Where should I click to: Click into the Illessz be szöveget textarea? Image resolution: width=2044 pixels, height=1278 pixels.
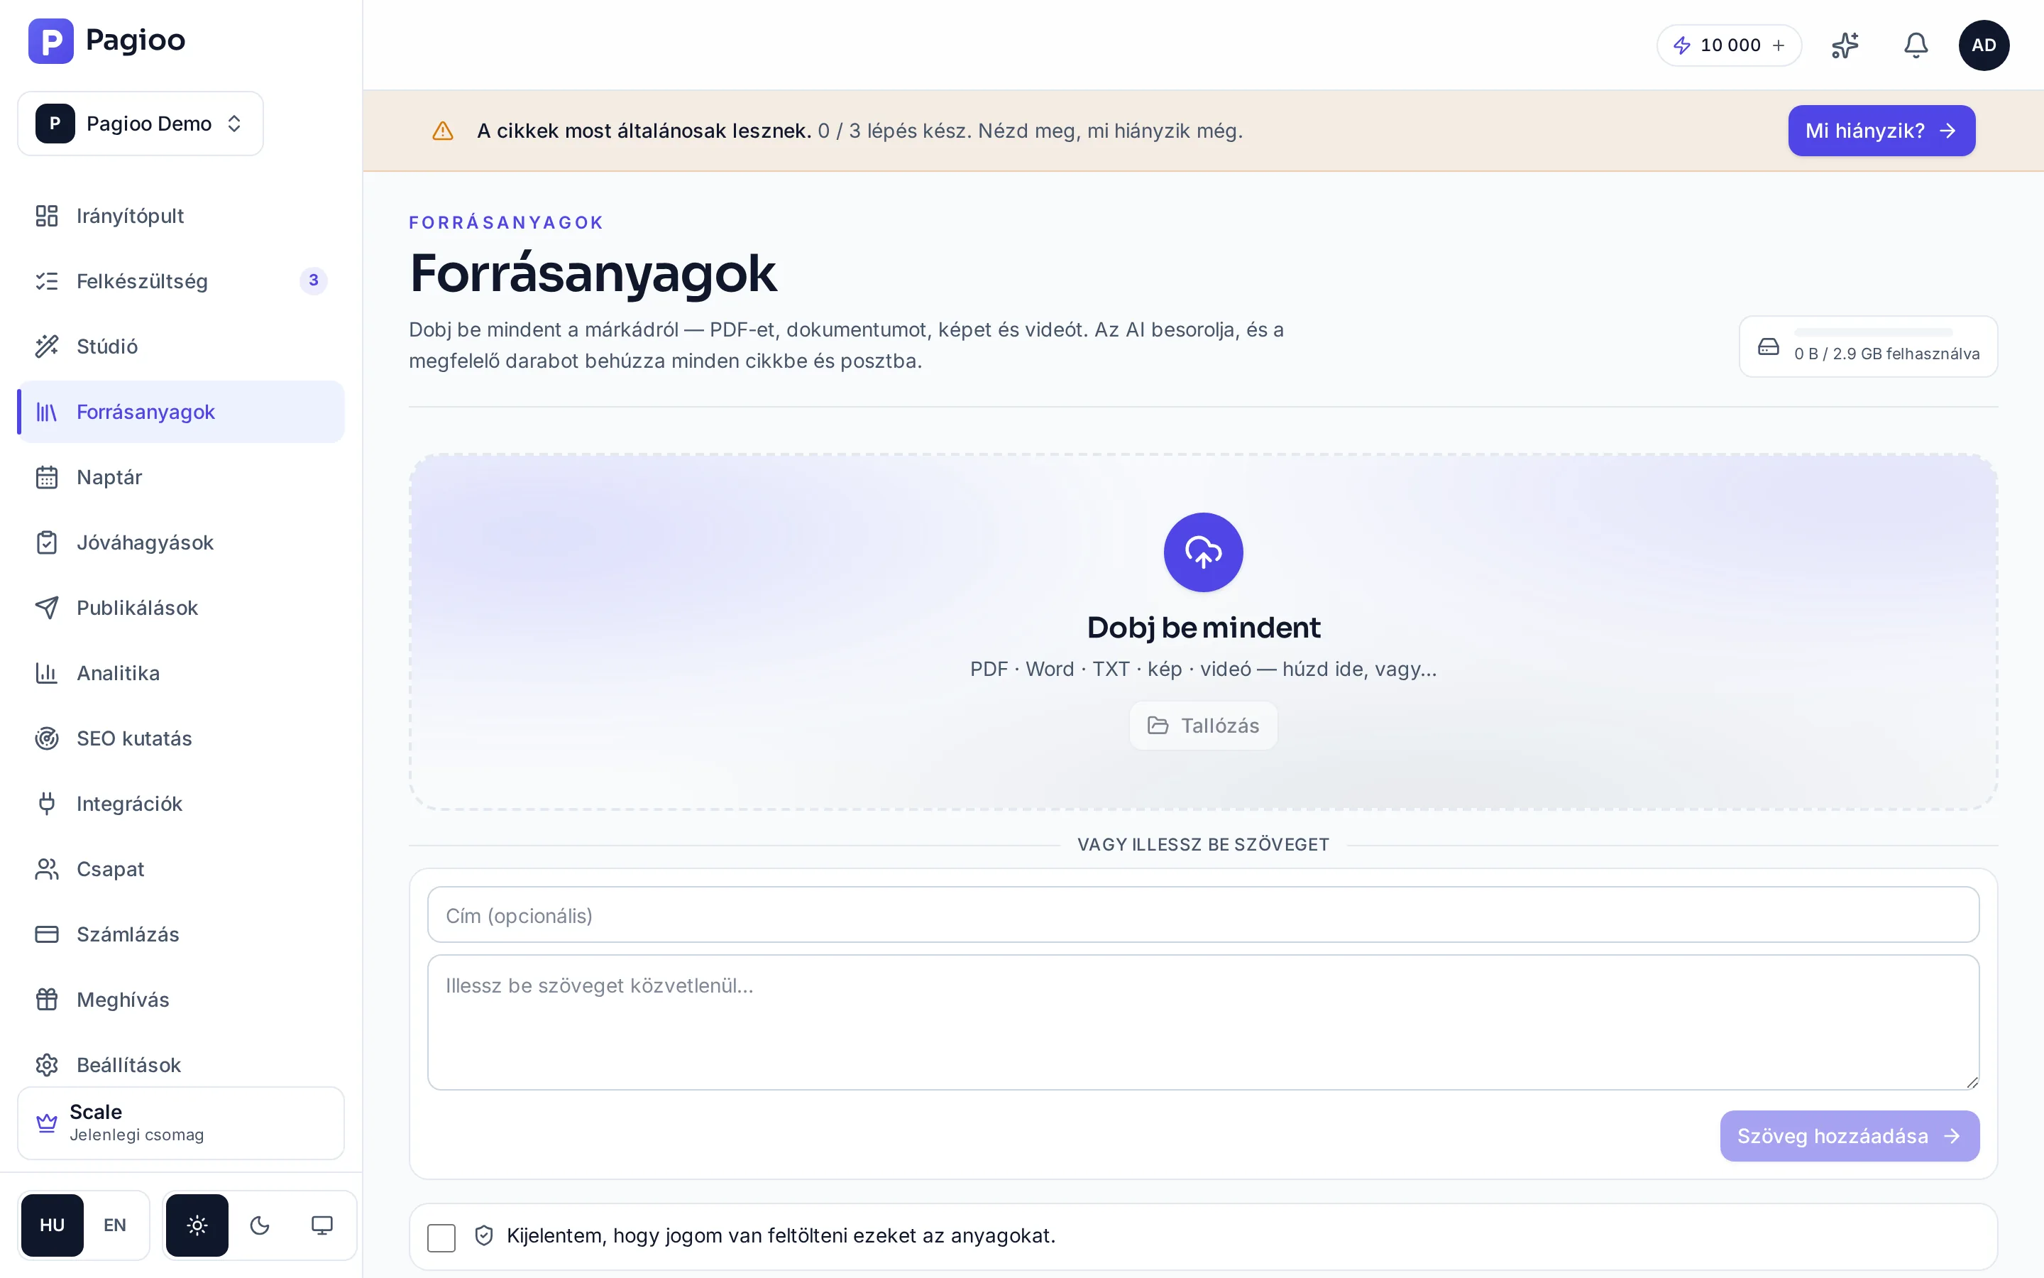pos(1203,1022)
